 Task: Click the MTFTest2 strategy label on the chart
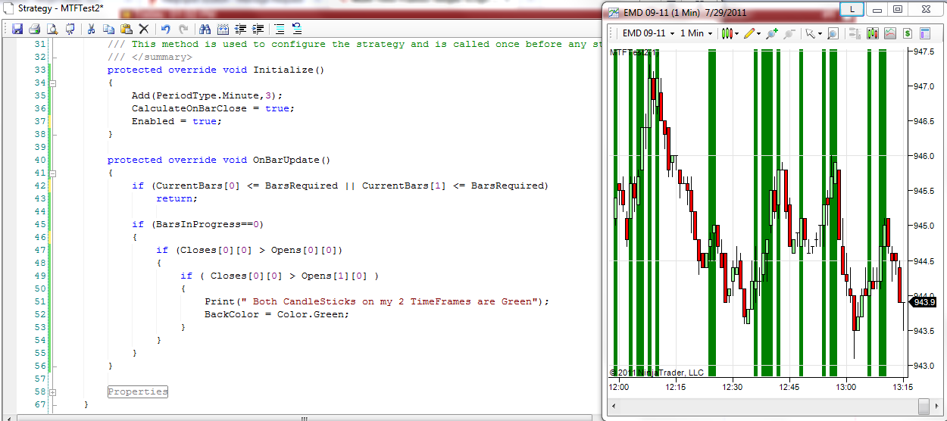tap(635, 52)
